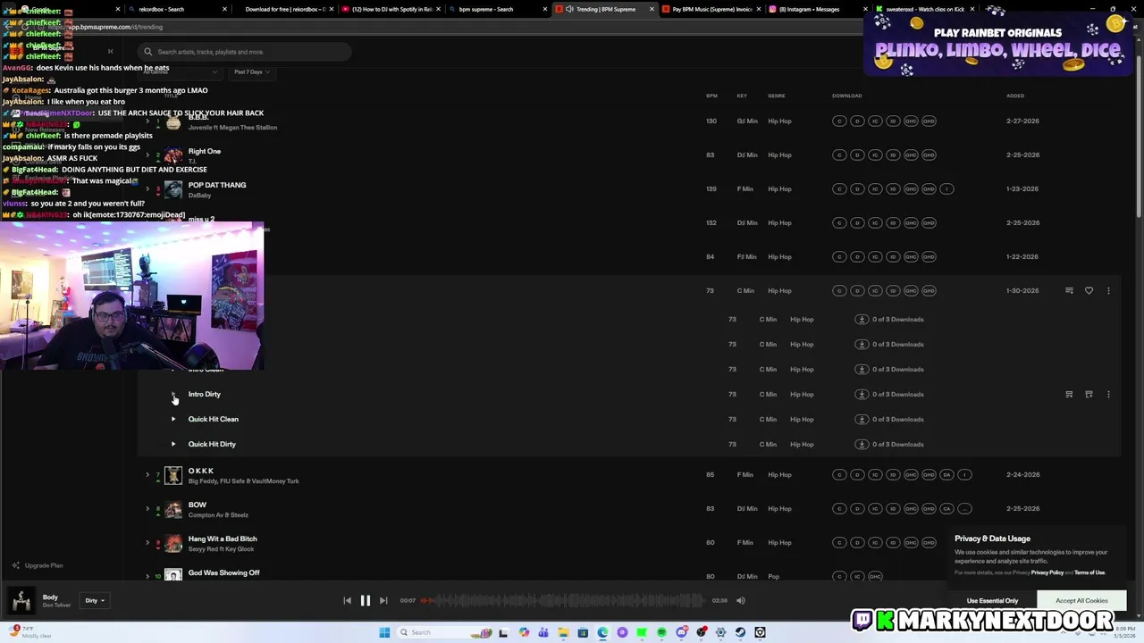This screenshot has width=1144, height=643.
Task: Download I version of POP DAT THANG
Action: [x=947, y=188]
